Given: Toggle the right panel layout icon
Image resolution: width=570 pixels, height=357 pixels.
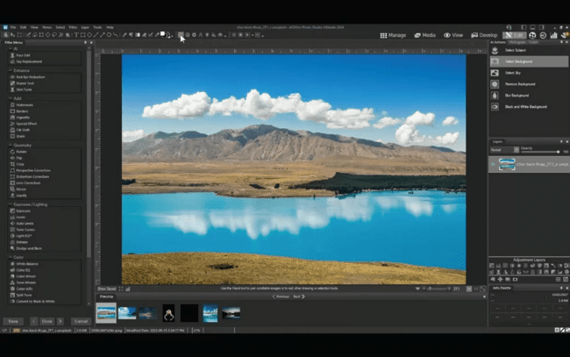Looking at the screenshot, I should point(542,27).
